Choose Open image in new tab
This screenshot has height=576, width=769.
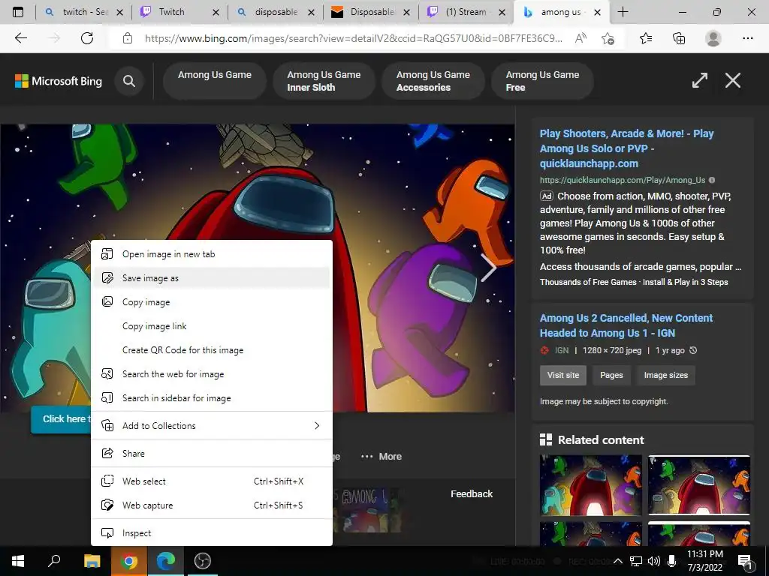[x=212, y=254]
